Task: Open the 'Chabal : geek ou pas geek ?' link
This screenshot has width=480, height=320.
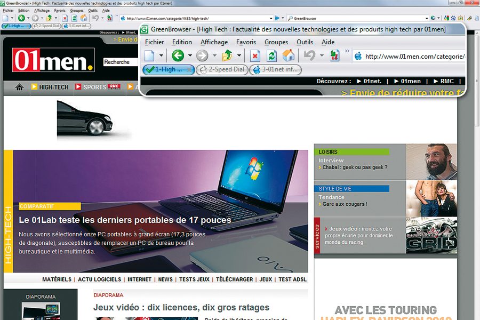Action: point(355,167)
